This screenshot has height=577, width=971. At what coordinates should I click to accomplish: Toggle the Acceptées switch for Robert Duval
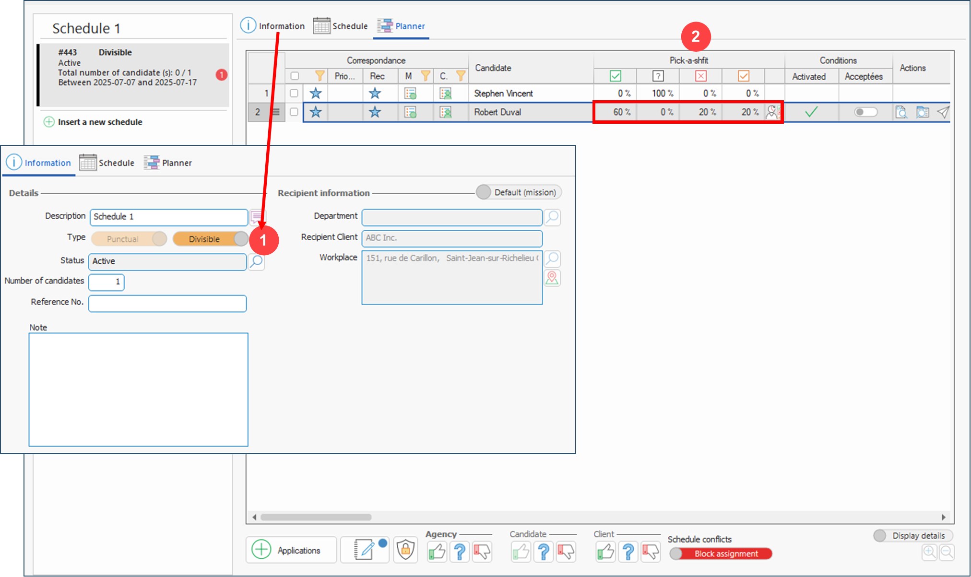point(865,112)
